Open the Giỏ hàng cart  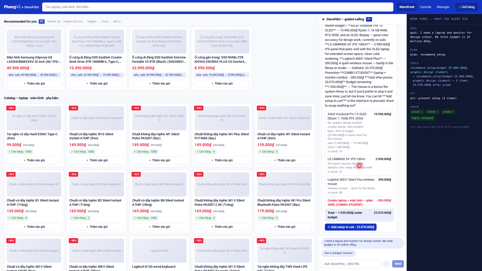point(467,7)
